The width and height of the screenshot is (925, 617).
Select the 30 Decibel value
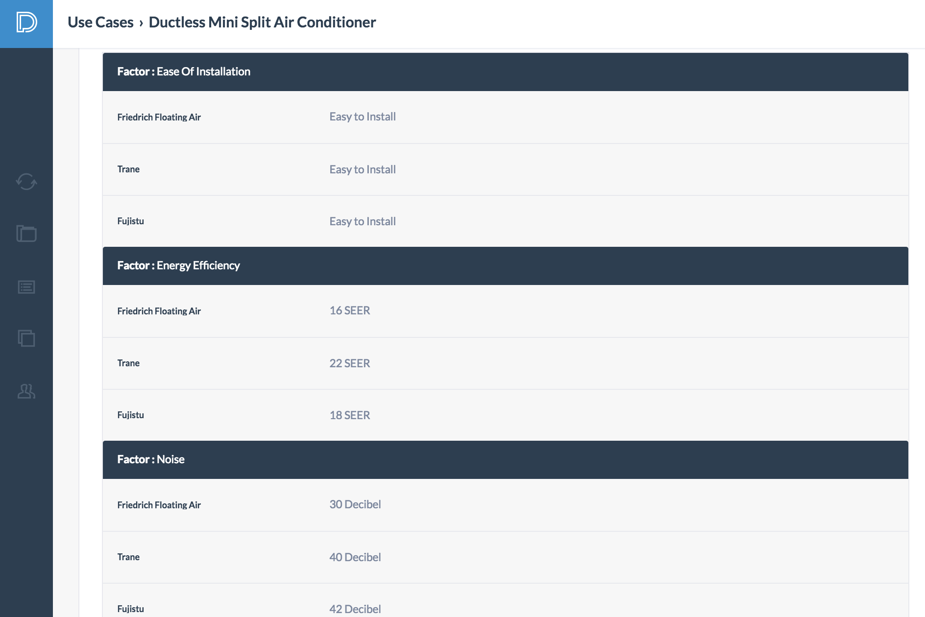355,505
